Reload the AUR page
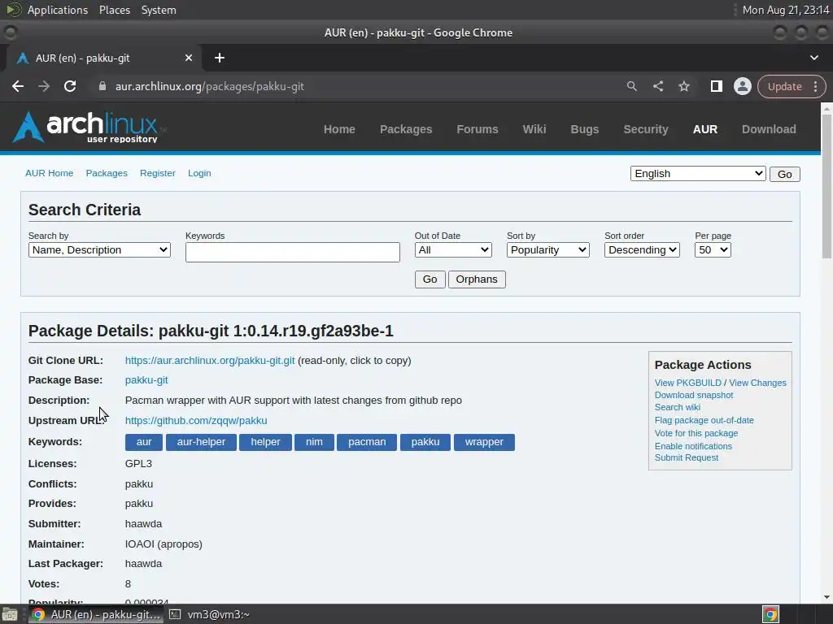Screen dimensions: 833x624 pyautogui.click(x=70, y=86)
